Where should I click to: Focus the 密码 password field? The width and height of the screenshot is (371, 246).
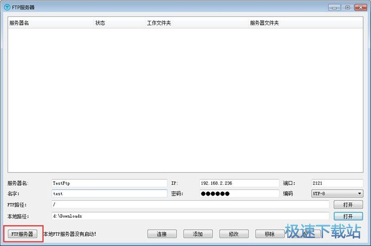coord(239,193)
